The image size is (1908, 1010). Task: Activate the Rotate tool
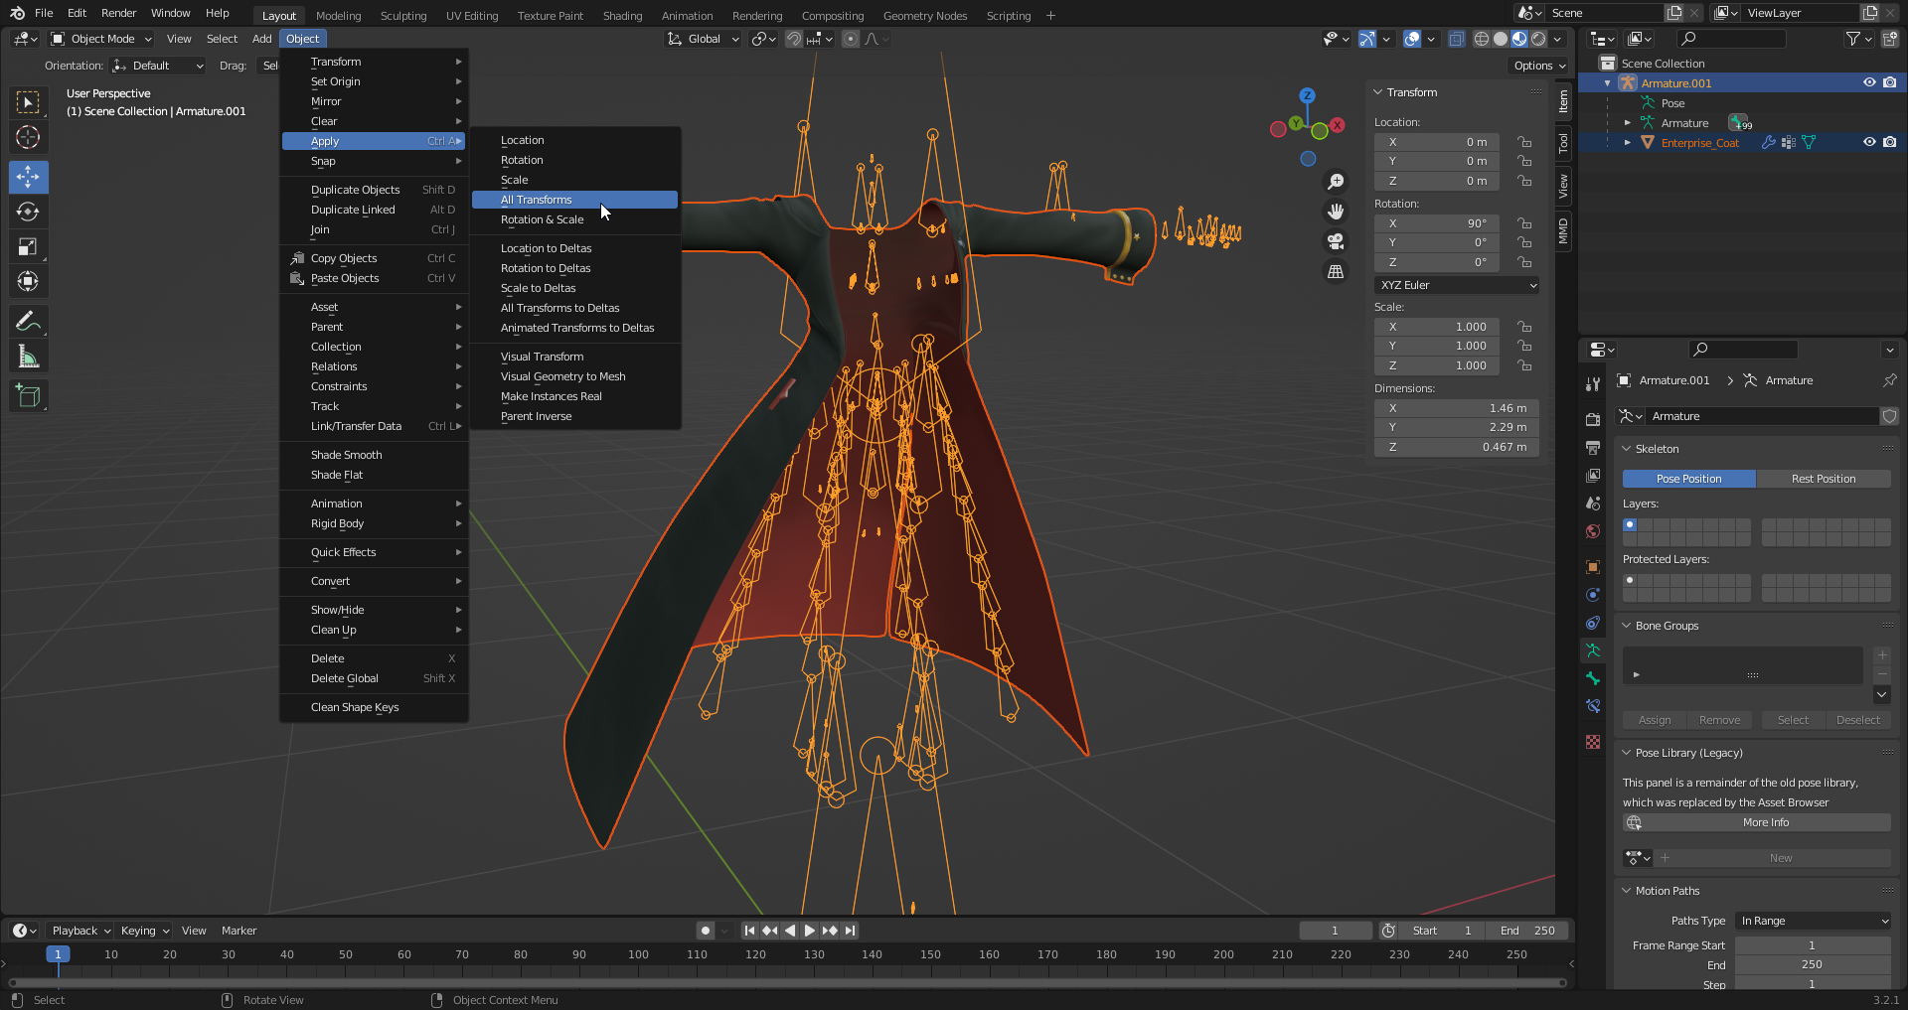(x=28, y=212)
